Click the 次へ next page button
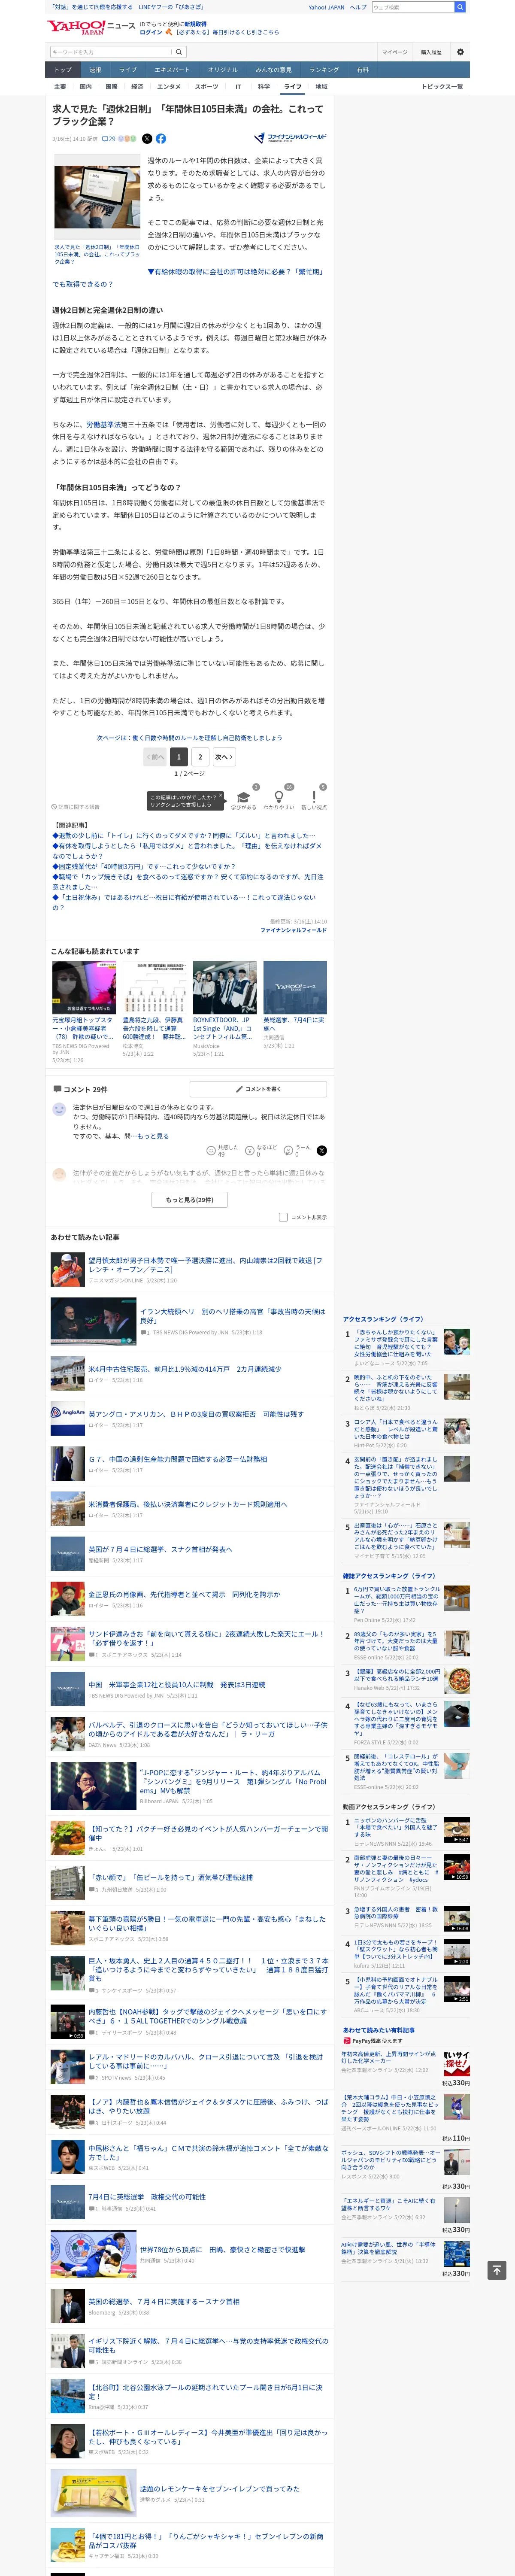The width and height of the screenshot is (515, 2576). pos(224,757)
